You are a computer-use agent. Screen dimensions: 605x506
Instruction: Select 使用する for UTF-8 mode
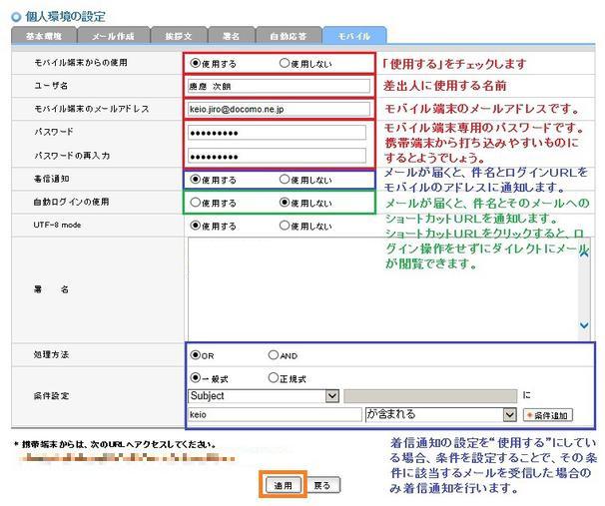pos(195,226)
